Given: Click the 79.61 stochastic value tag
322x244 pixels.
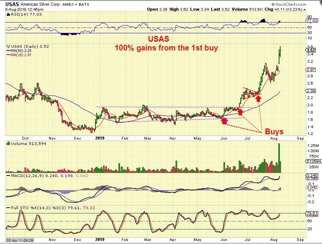Looking at the screenshot, I should tap(312, 213).
